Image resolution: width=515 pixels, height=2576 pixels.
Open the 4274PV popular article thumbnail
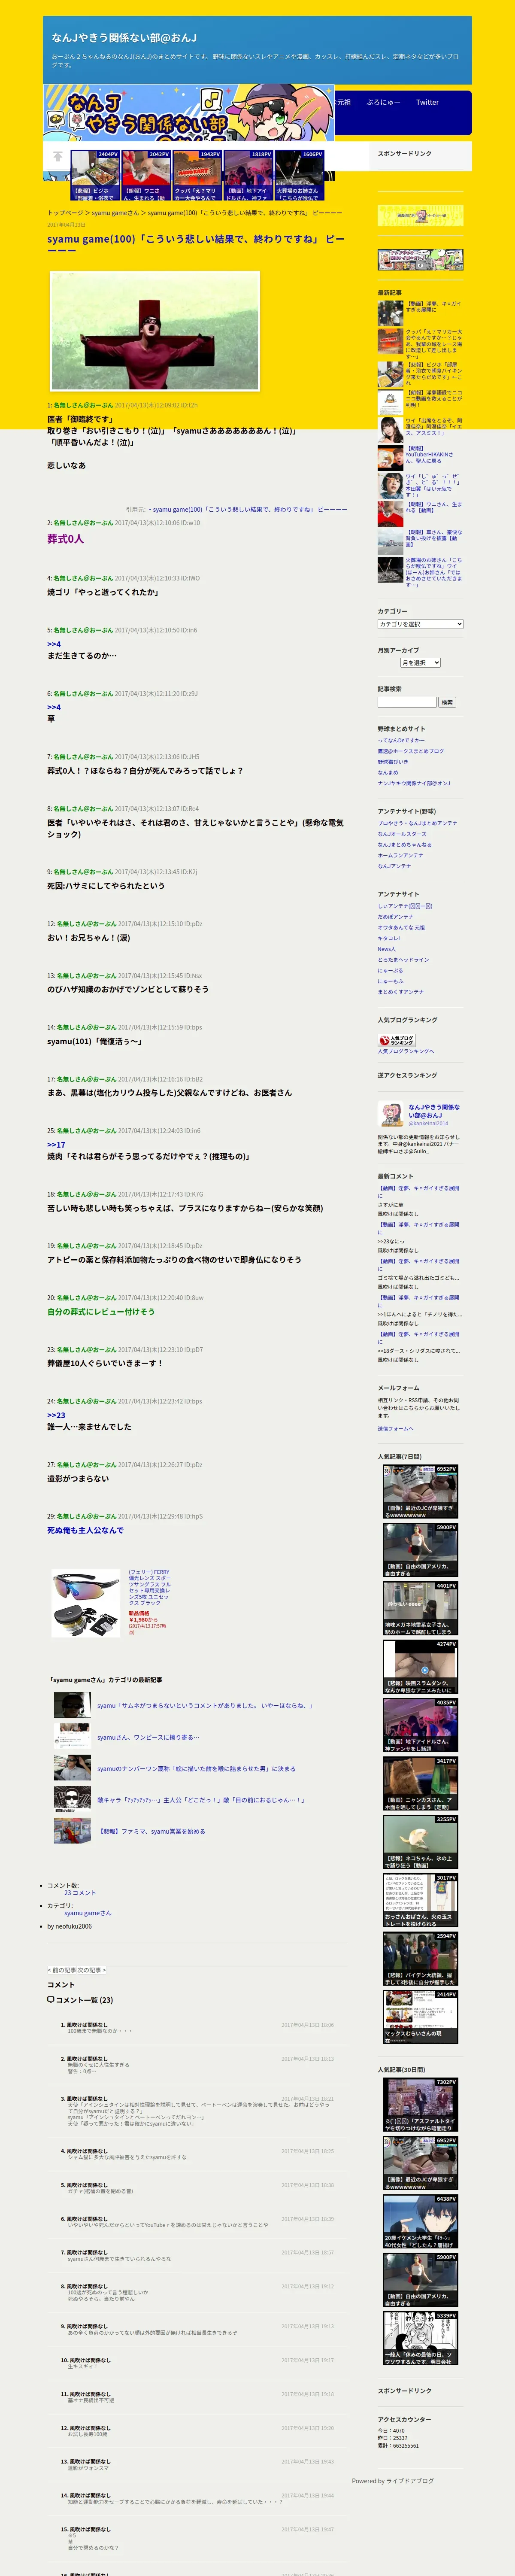420,1668
